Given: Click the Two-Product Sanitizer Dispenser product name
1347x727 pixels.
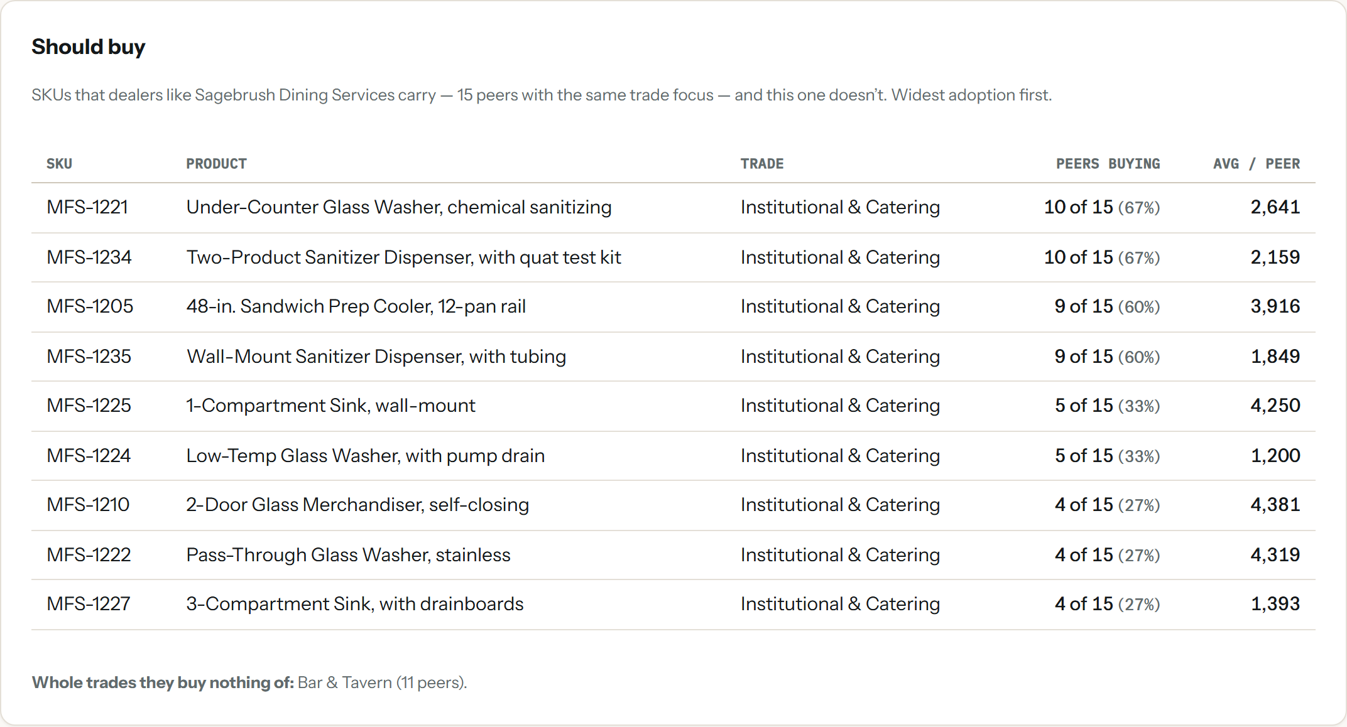Looking at the screenshot, I should (x=403, y=257).
